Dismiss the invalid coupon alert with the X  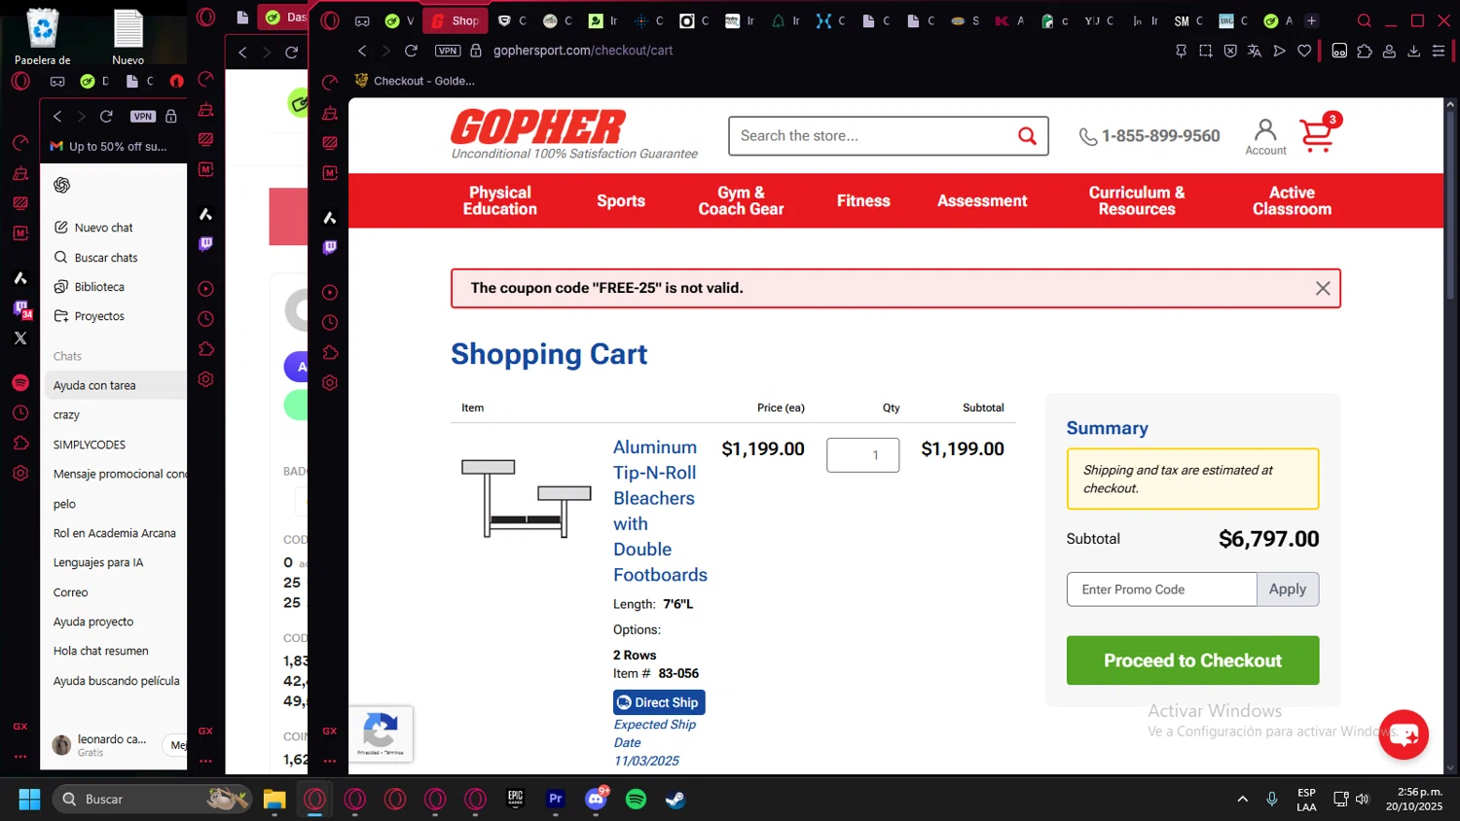[x=1323, y=288]
